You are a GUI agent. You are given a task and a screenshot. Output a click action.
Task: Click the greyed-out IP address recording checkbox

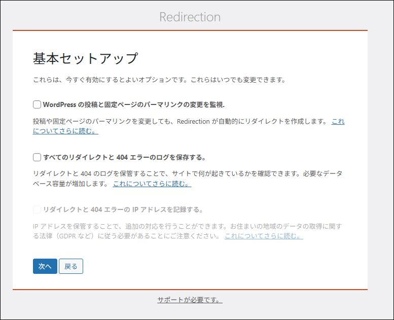click(x=37, y=209)
